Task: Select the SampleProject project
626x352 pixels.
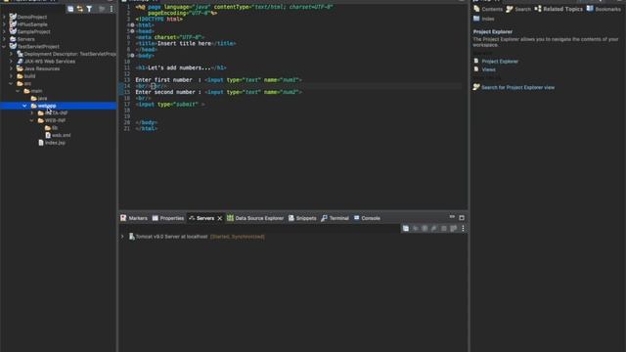Action: point(34,31)
